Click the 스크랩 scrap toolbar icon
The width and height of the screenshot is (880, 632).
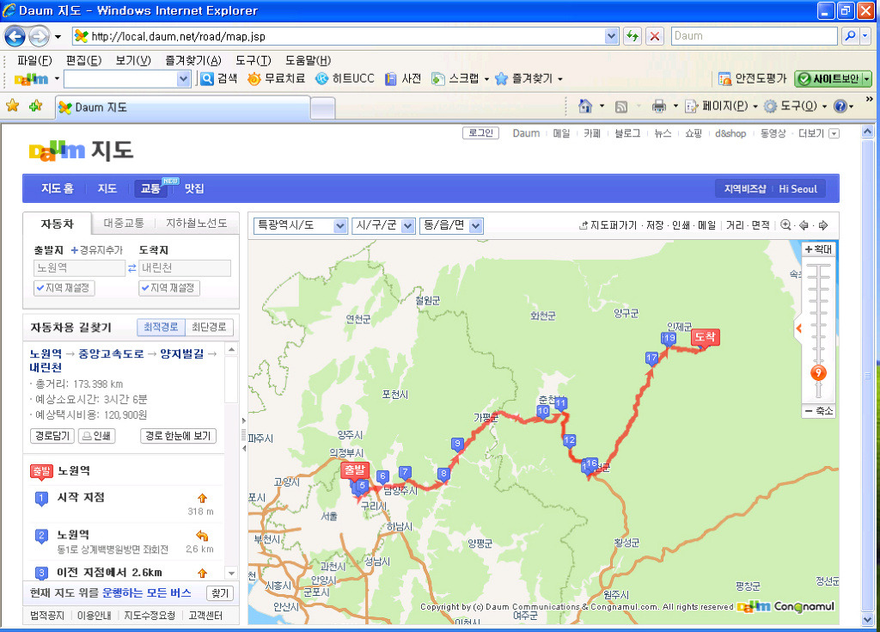[x=455, y=78]
